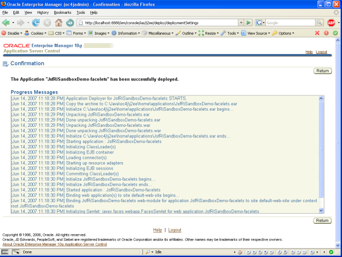Click the green Go arrow beside URL

point(248,22)
